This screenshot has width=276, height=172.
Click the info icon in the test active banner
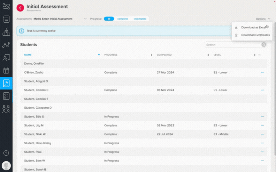click(21, 31)
